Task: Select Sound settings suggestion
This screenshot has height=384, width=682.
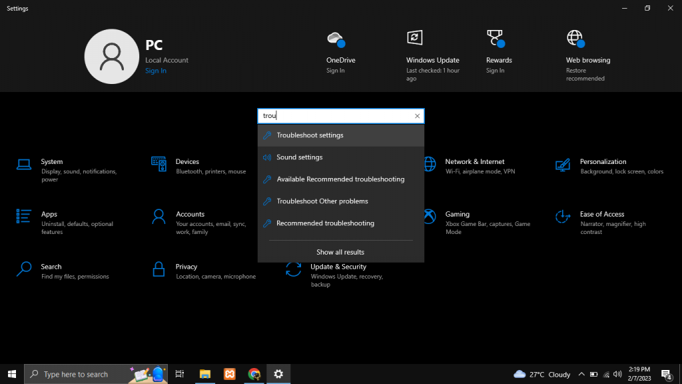Action: [340, 157]
